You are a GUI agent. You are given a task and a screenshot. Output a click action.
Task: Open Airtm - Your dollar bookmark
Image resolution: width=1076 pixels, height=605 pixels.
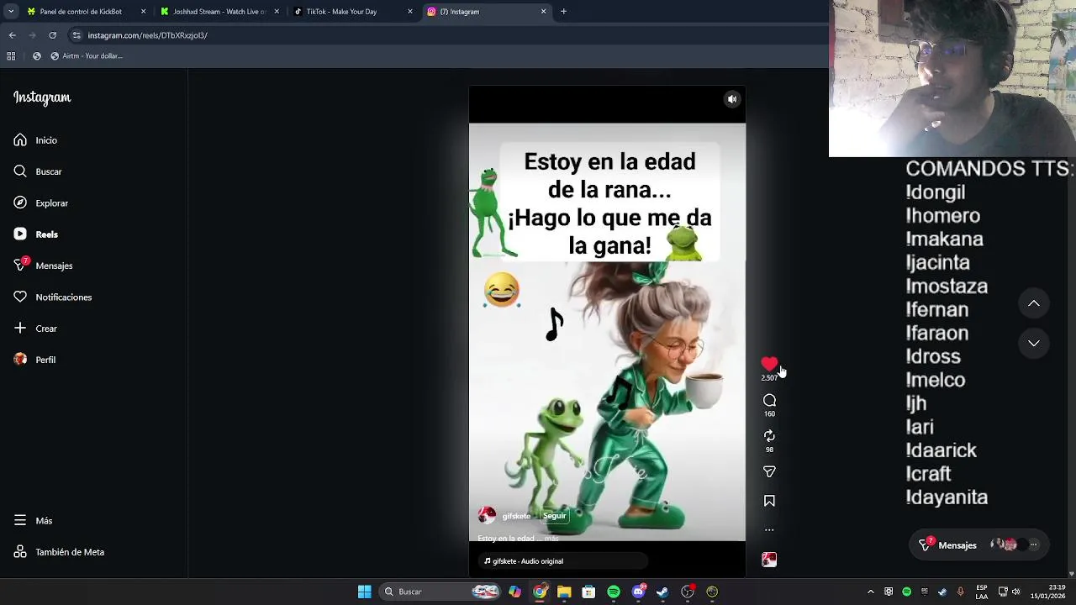[87, 56]
